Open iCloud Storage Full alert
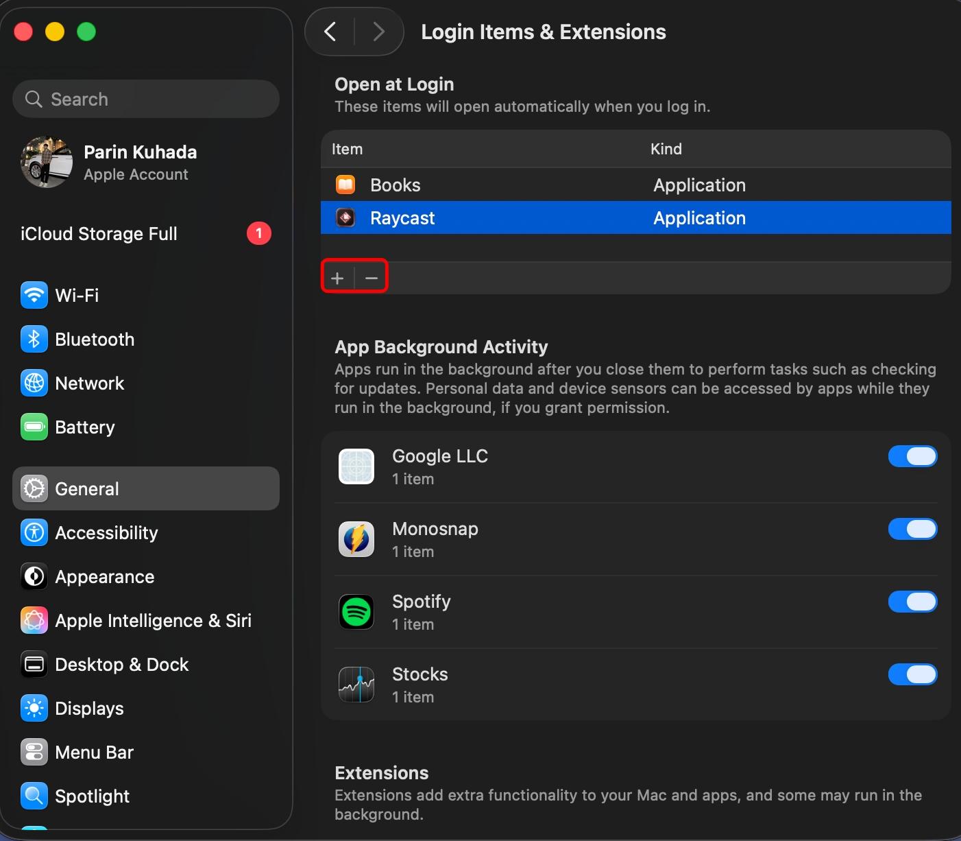Viewport: 961px width, 841px height. tap(146, 234)
